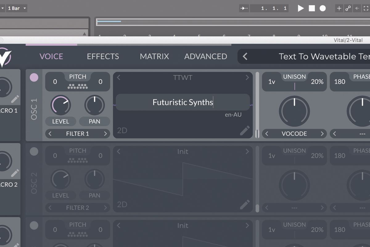This screenshot has height=247, width=370.
Task: Turn the OSC 1 LEVEL knob
Action: (x=60, y=105)
